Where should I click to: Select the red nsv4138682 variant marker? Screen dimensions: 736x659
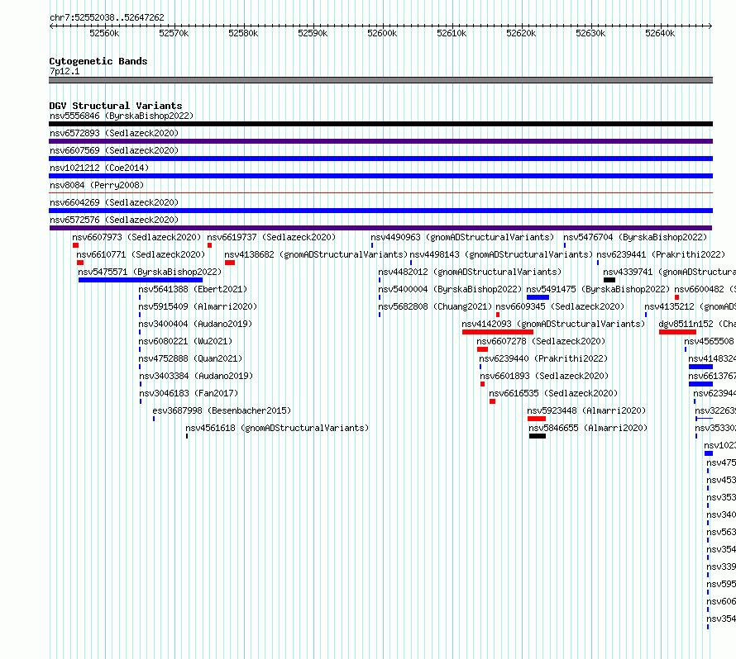point(230,263)
